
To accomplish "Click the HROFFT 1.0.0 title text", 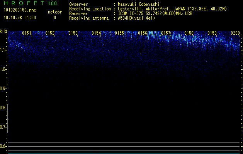I will [x=31, y=3].
